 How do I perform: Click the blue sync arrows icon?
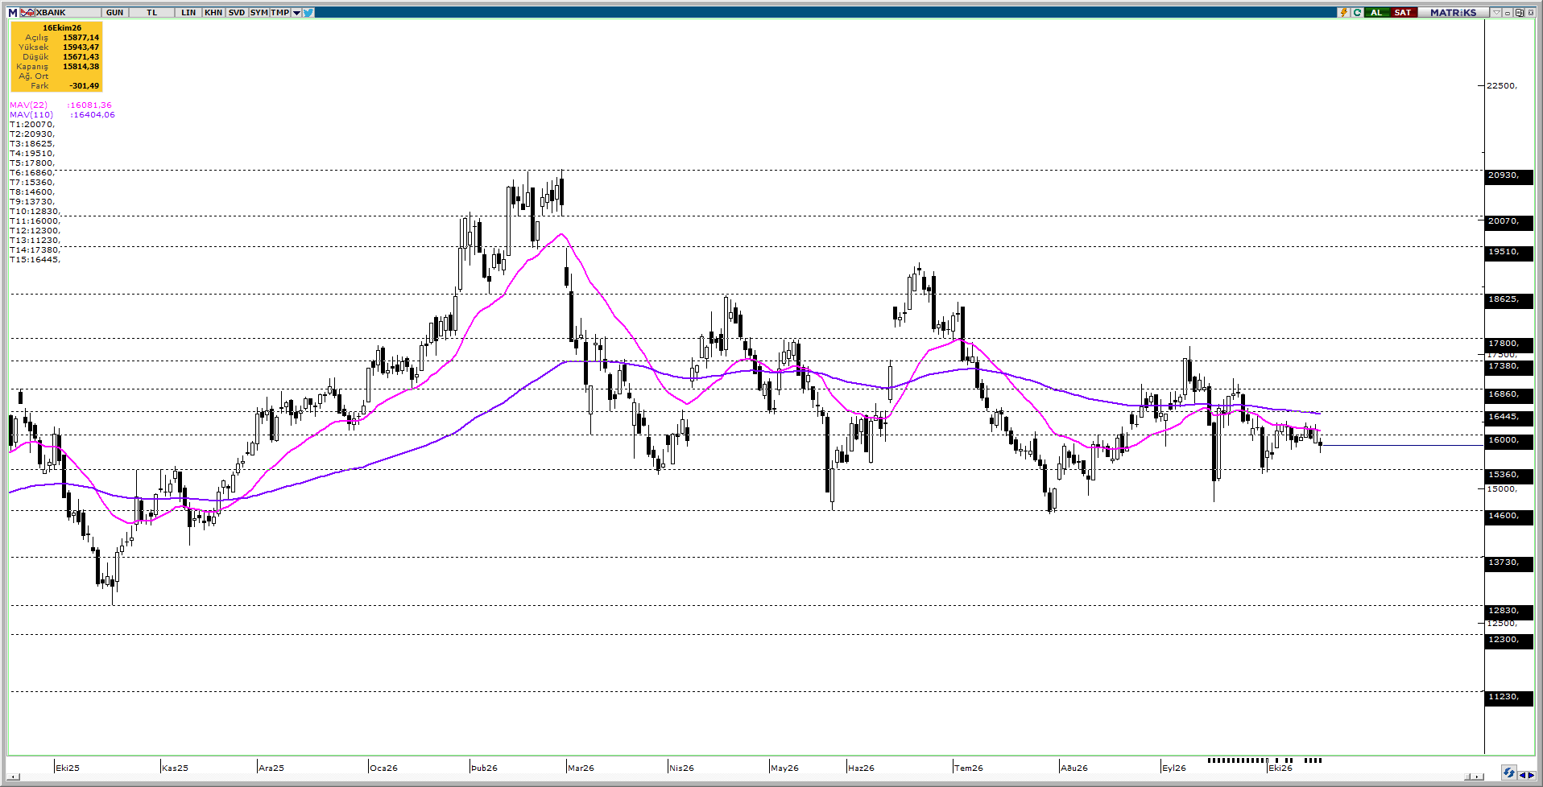(x=1509, y=772)
